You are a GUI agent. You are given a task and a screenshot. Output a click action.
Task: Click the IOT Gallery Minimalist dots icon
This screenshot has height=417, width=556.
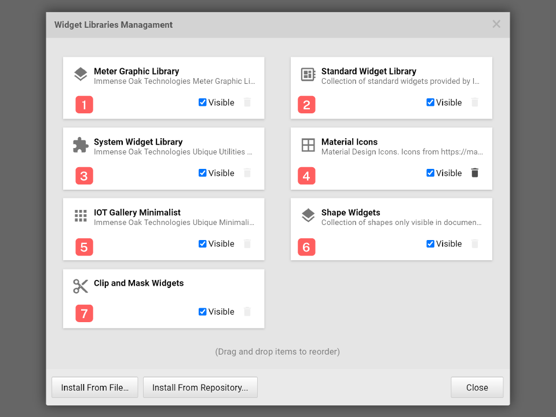(x=81, y=216)
